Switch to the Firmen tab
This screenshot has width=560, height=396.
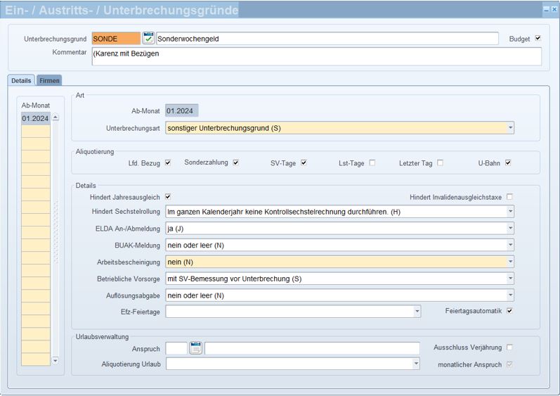coord(49,81)
